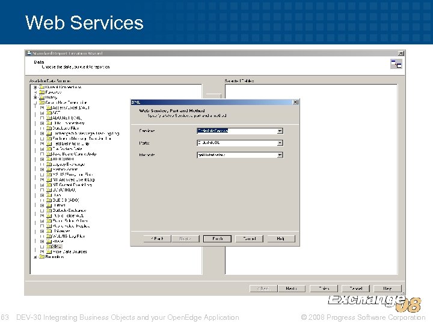Select the ACT! tree entry

(57, 113)
